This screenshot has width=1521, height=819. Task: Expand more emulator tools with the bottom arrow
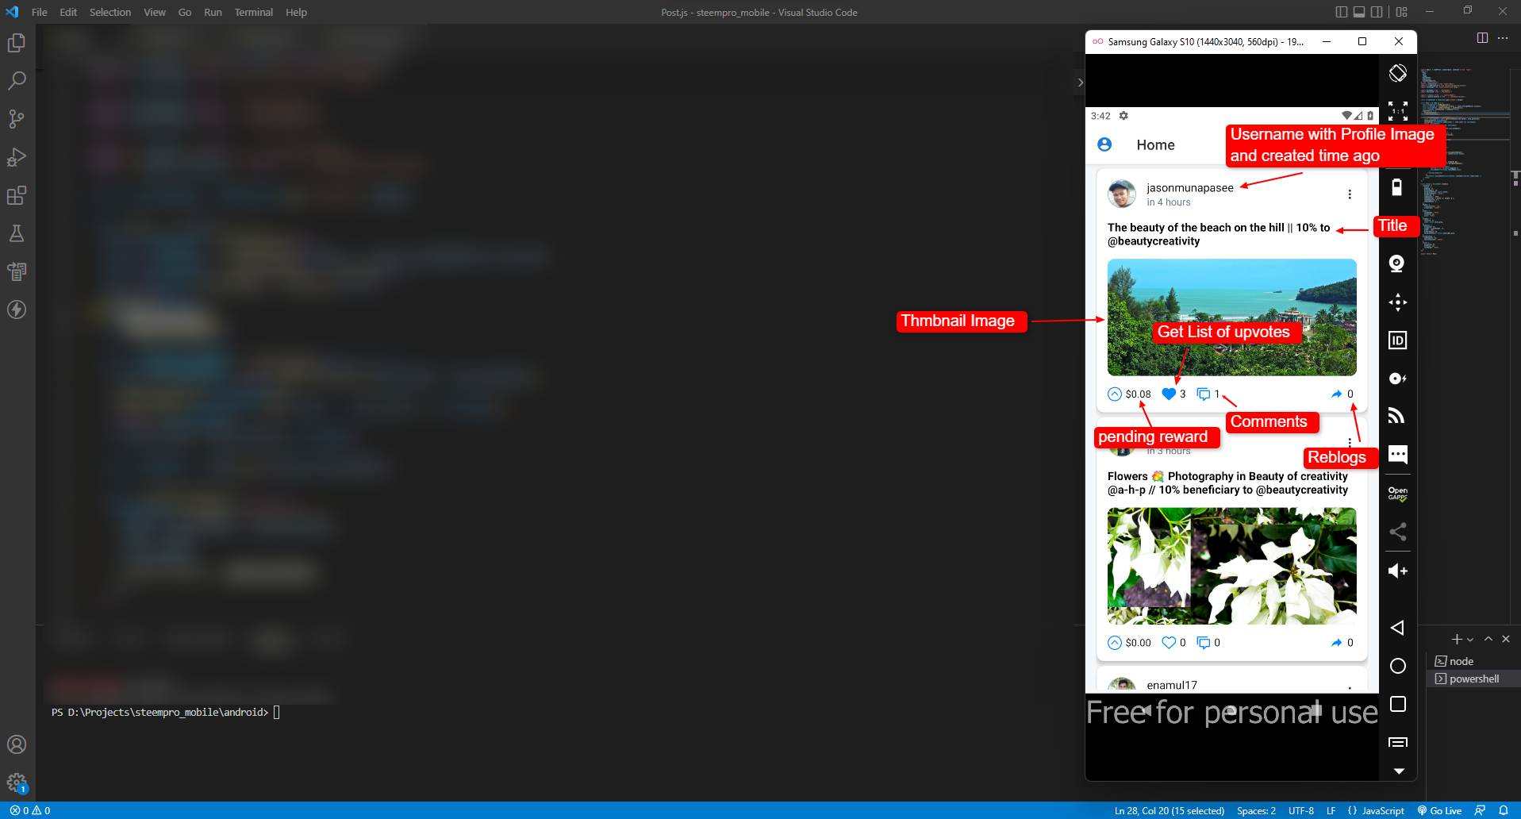(1399, 771)
